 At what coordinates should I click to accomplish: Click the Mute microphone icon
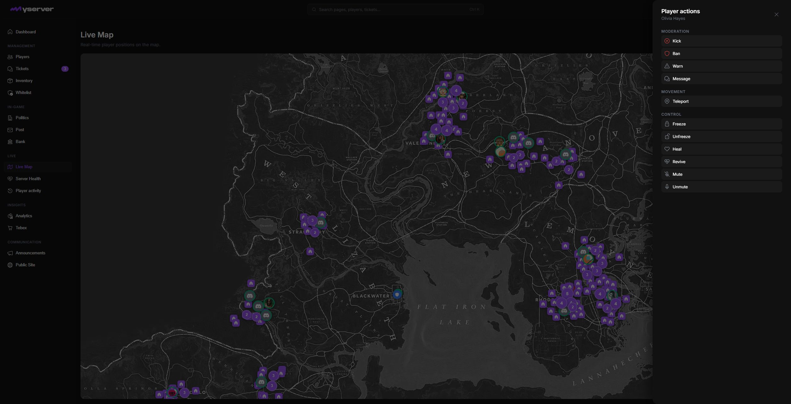coord(667,174)
